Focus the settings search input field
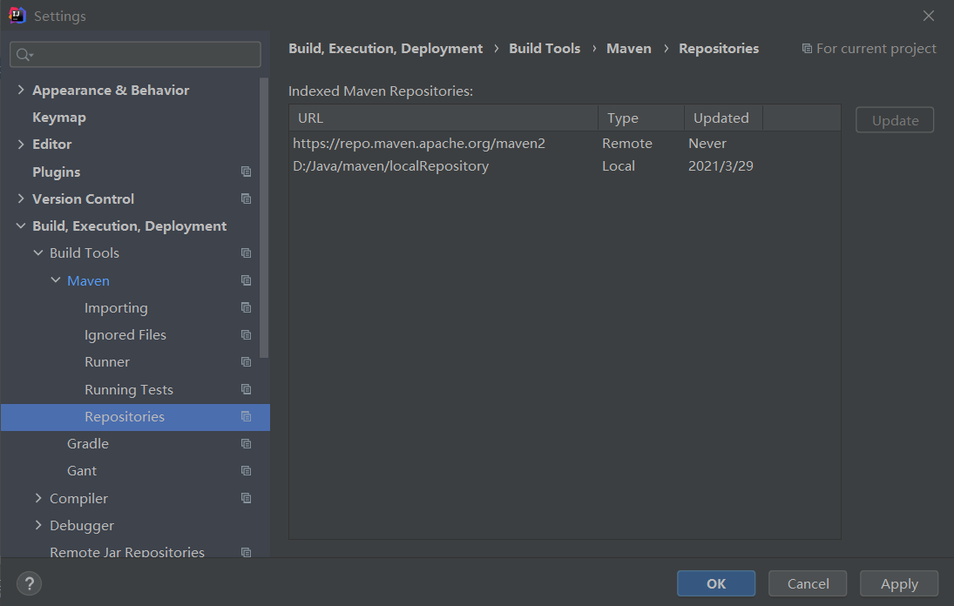The height and width of the screenshot is (606, 954). coord(144,55)
